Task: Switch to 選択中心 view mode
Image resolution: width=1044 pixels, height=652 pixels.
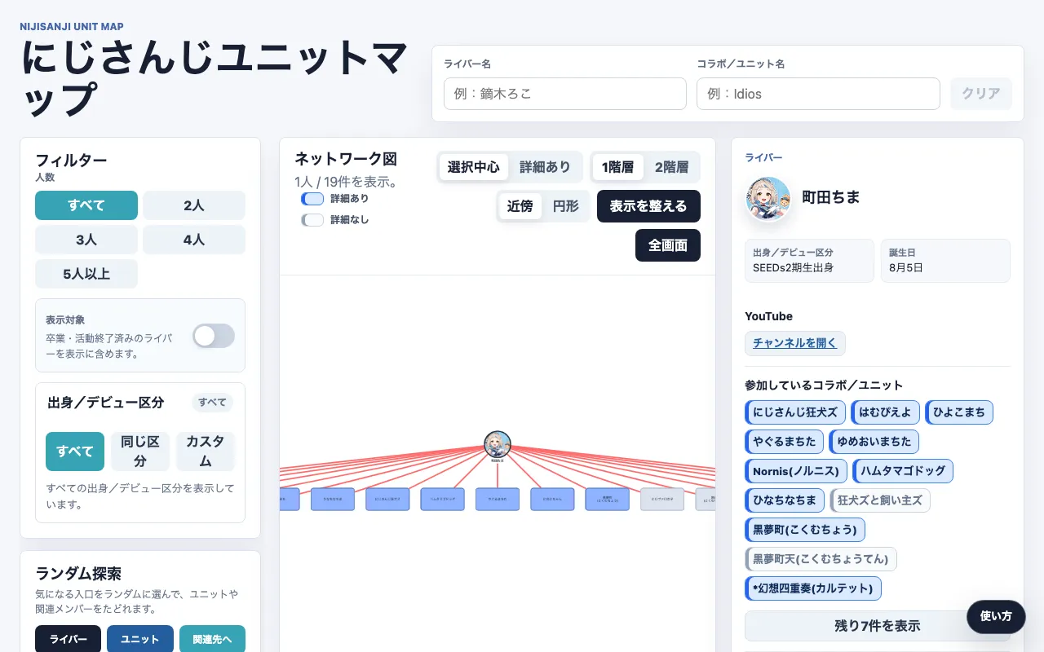Action: (474, 167)
